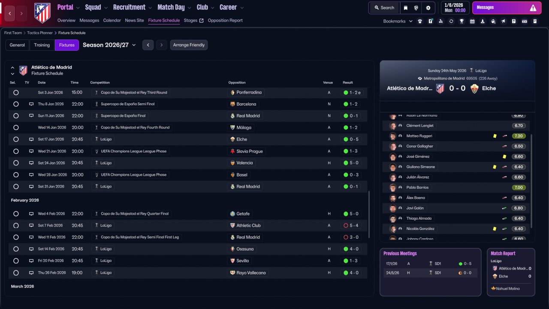Open the News Site tab
The image size is (549, 309).
point(134,21)
